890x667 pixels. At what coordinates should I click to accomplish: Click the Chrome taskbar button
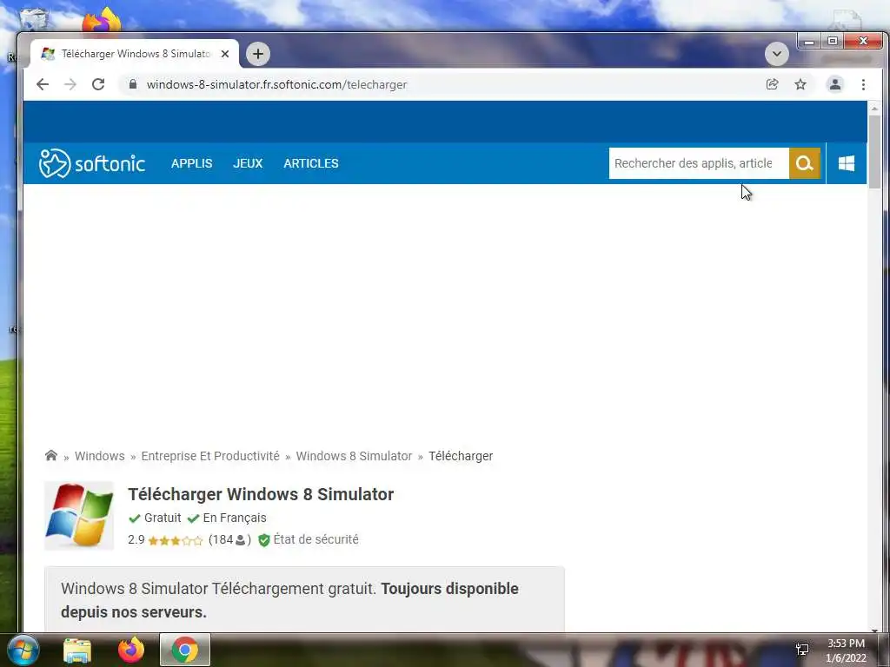pos(185,650)
